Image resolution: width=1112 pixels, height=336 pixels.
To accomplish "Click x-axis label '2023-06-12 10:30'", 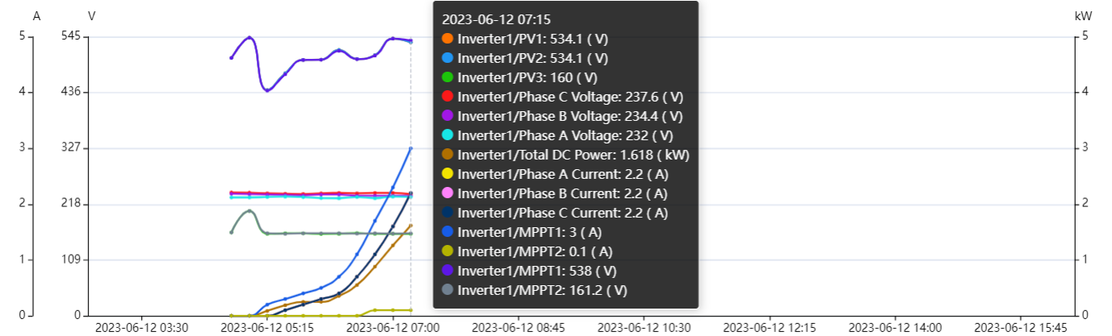I will [644, 328].
